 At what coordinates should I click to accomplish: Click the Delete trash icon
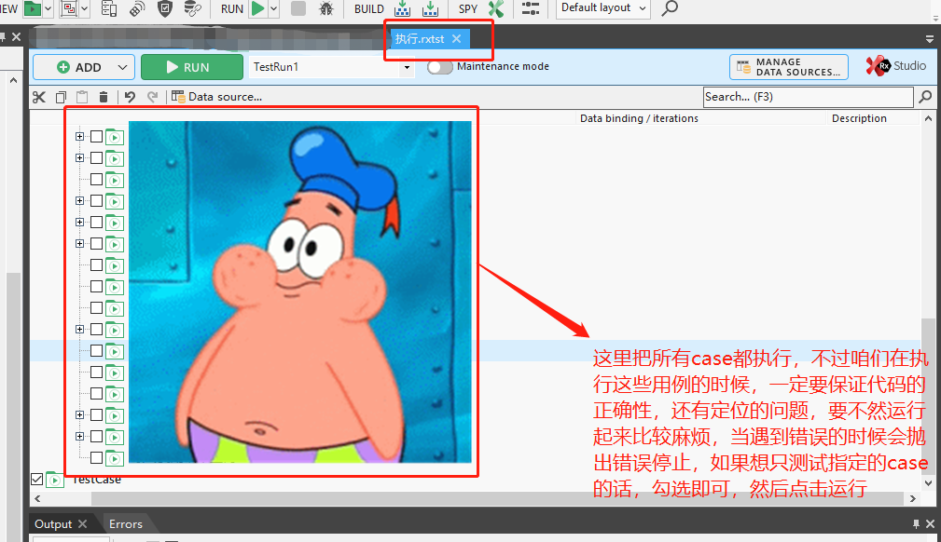(x=104, y=97)
